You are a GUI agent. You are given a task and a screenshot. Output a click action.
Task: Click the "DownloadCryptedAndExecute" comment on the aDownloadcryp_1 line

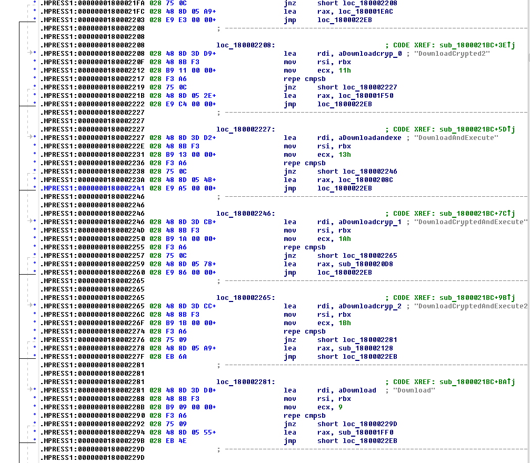tap(471, 222)
